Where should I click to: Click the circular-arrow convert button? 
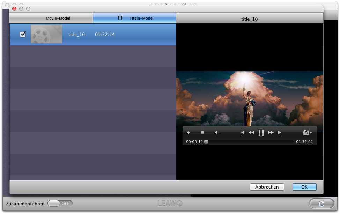click(x=321, y=204)
